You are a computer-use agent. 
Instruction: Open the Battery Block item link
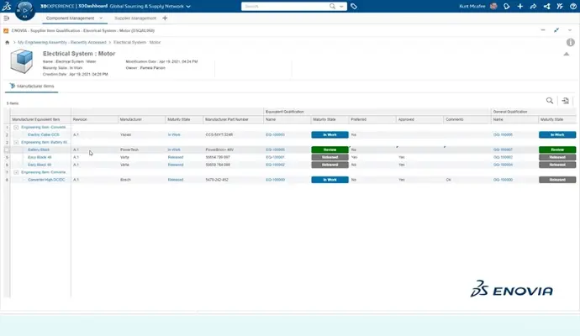pos(39,150)
